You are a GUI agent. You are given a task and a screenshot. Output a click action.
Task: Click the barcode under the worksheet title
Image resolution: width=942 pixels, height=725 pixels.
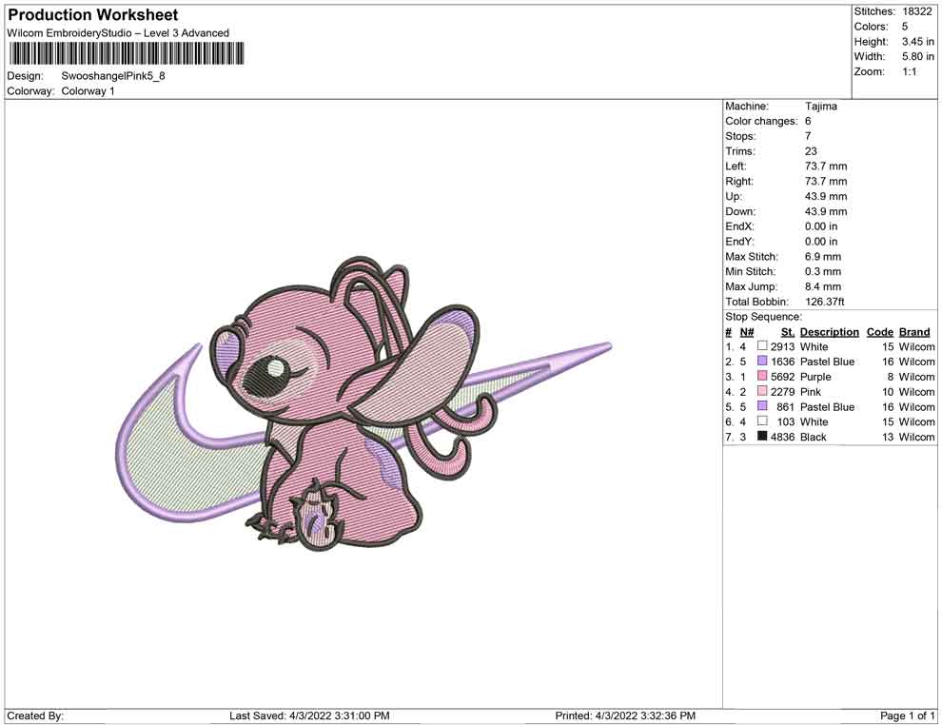[x=127, y=53]
